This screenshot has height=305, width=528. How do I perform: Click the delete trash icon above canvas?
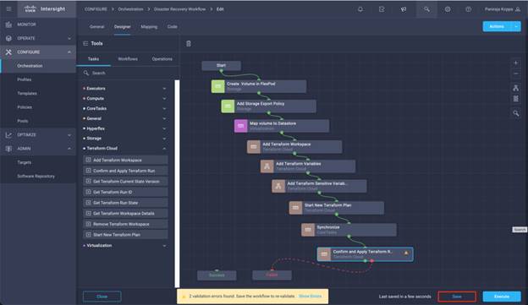point(189,44)
